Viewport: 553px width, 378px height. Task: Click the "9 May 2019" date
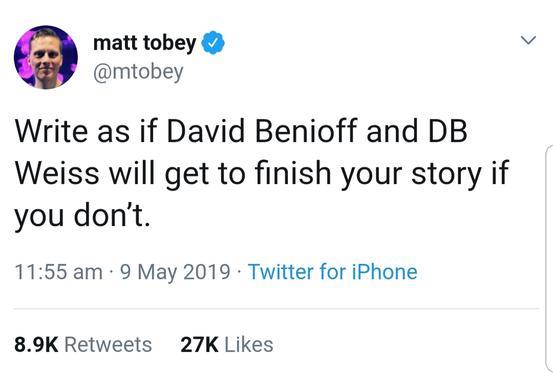point(175,272)
